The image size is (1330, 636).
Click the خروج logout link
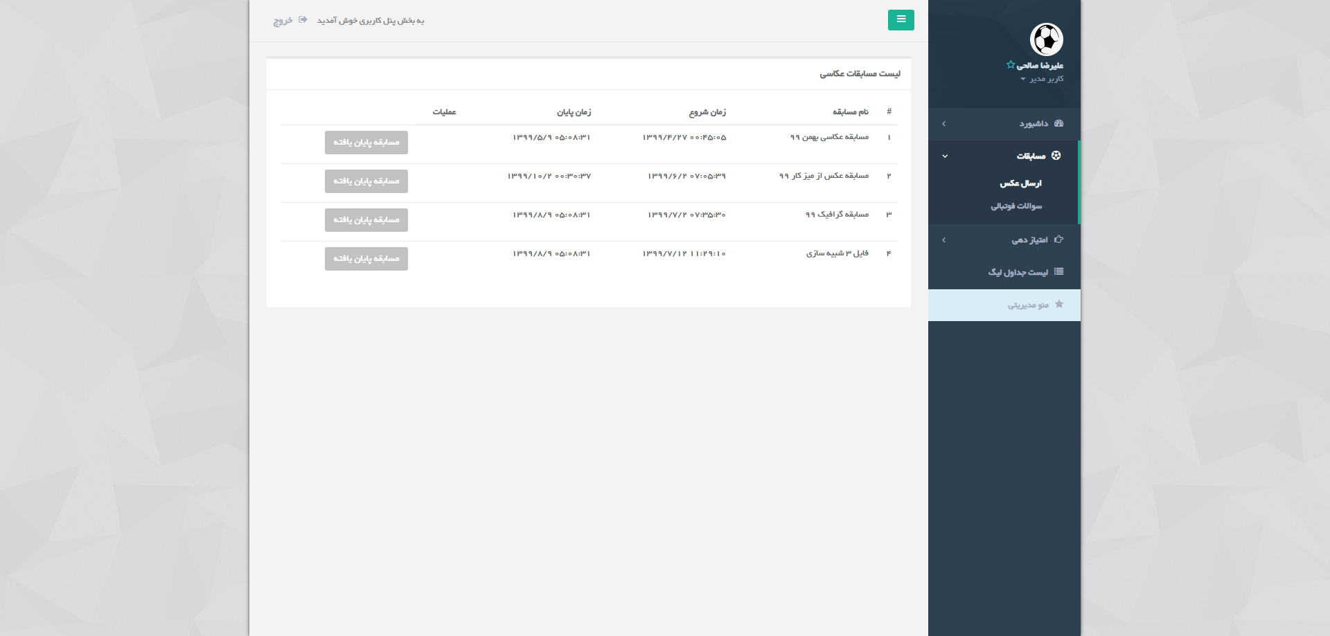coord(283,21)
